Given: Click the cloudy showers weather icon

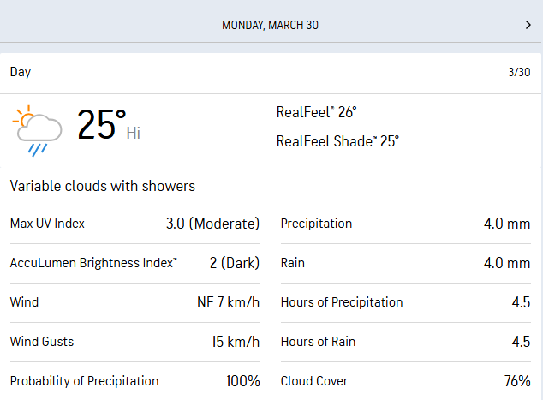Looking at the screenshot, I should pos(37,130).
